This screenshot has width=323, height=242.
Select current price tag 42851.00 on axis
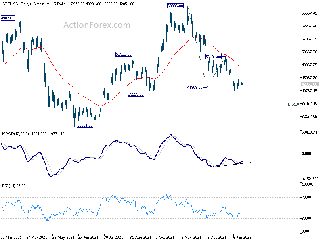(309, 84)
